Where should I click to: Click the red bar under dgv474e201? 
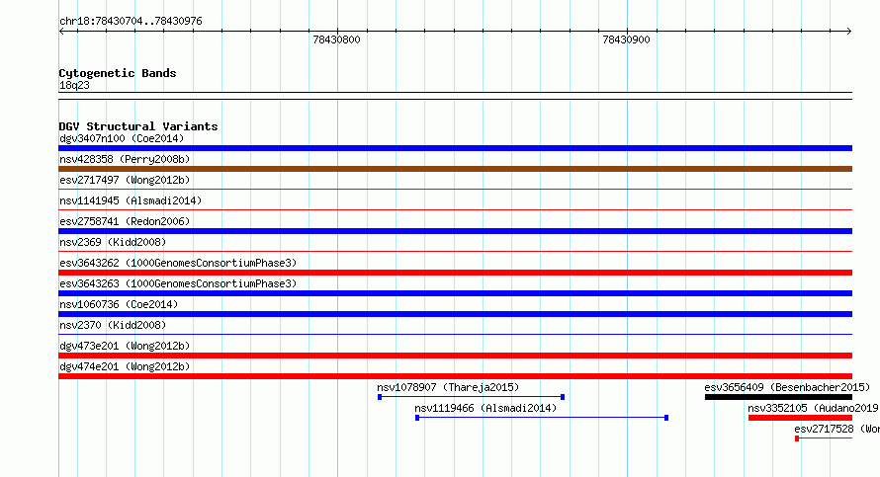pos(455,376)
